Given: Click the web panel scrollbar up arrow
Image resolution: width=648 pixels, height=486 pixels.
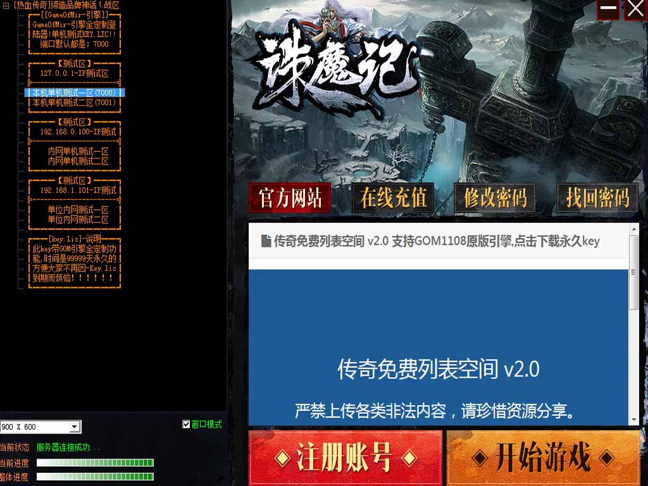Looking at the screenshot, I should (x=633, y=228).
